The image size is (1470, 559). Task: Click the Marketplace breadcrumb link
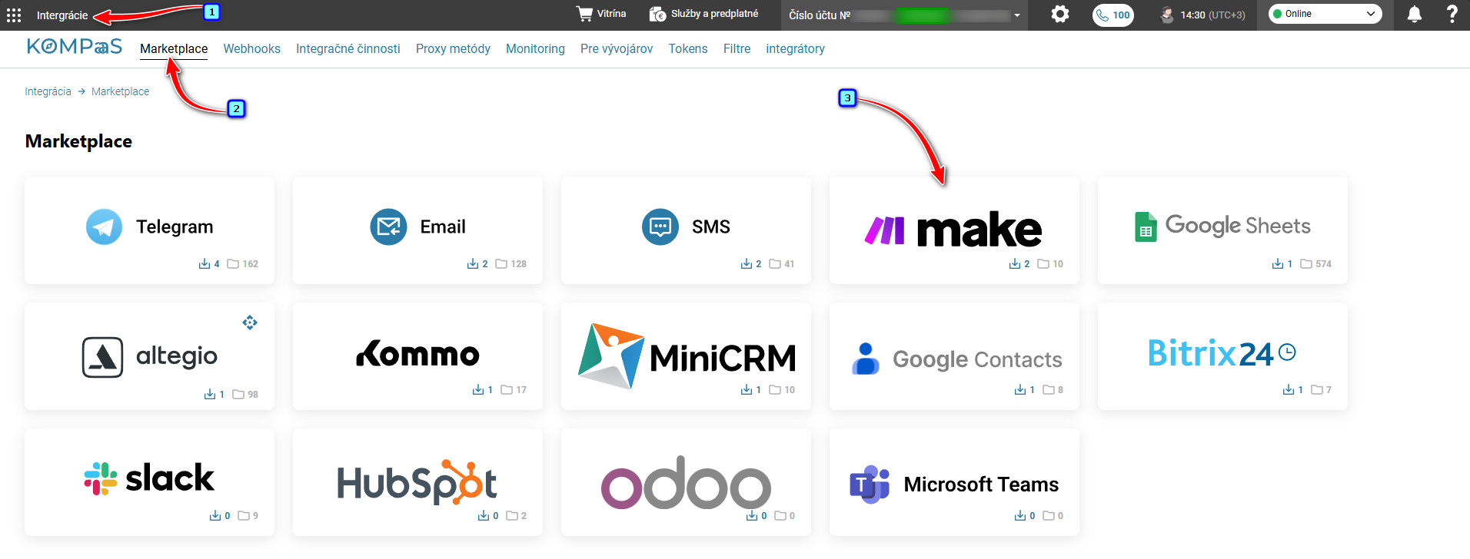pos(121,91)
